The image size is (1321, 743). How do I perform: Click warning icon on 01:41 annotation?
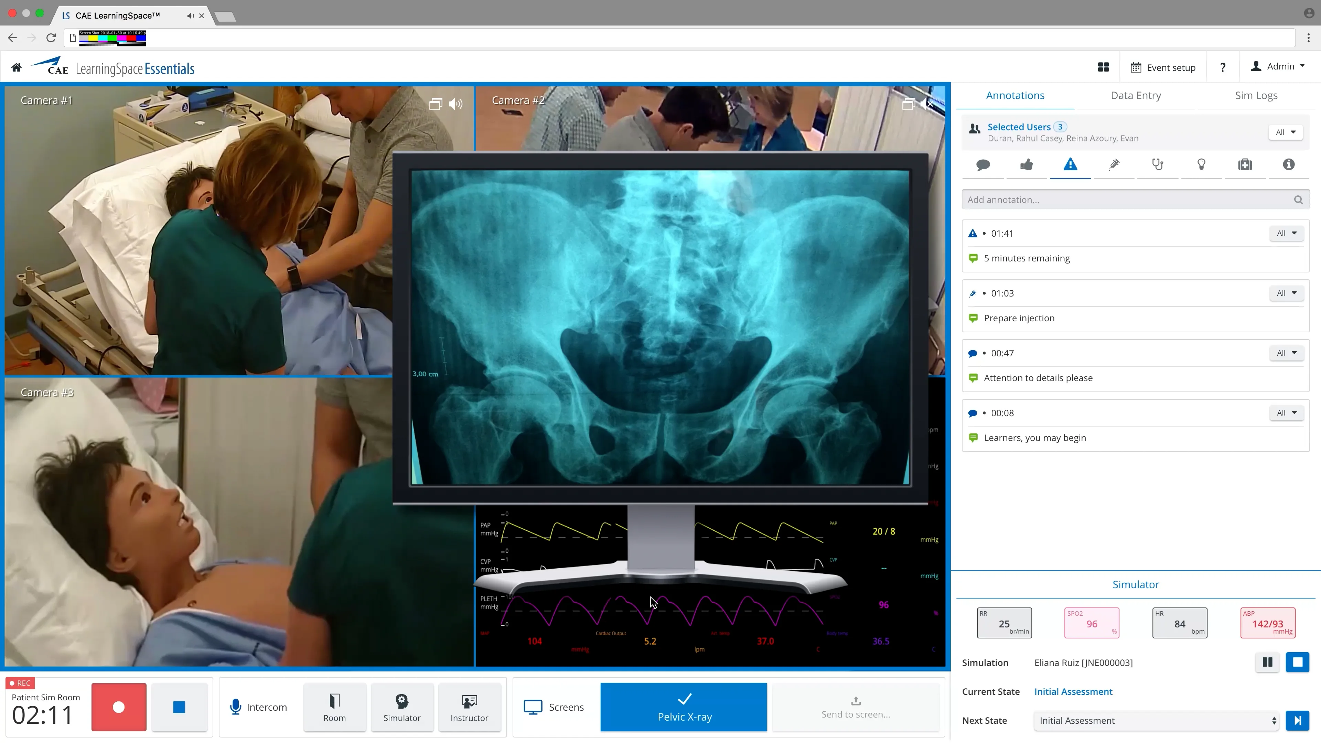[972, 234]
